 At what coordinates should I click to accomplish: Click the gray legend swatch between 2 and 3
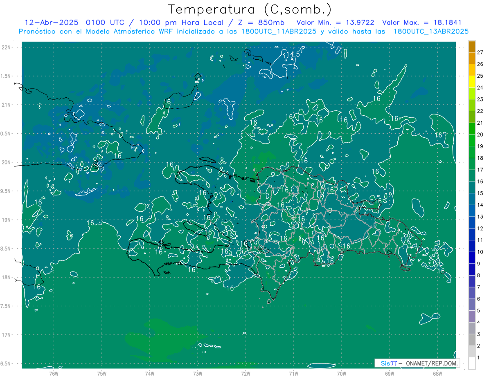pyautogui.click(x=472, y=340)
